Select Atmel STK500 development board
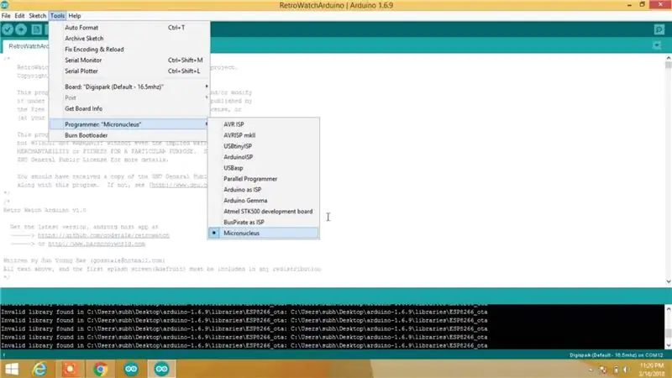Screen dimensions: 672x378 click(x=263, y=212)
